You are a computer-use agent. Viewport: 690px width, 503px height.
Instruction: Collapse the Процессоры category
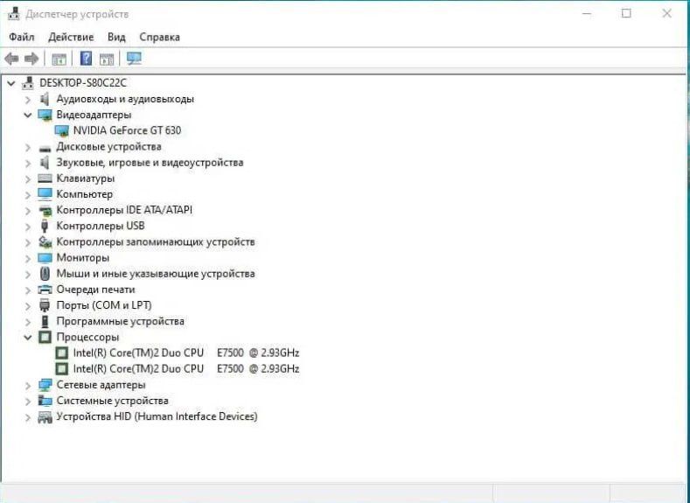pos(28,338)
